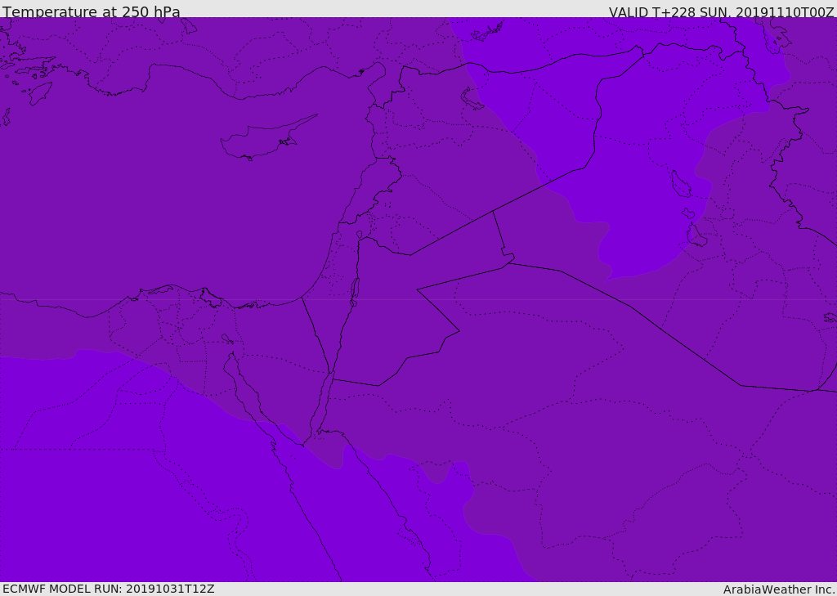Click the 'VALID T+228 SUN. 20191110T00Z' label

pyautogui.click(x=721, y=11)
